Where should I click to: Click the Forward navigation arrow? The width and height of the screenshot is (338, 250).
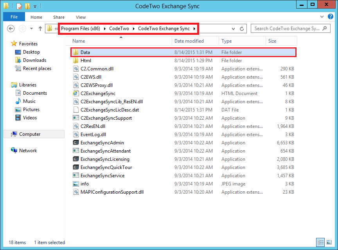click(x=22, y=29)
